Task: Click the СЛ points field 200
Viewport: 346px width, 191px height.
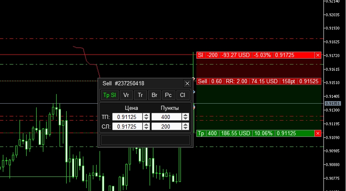Action: pos(166,127)
